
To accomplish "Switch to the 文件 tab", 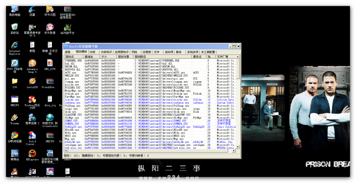I will [157, 52].
